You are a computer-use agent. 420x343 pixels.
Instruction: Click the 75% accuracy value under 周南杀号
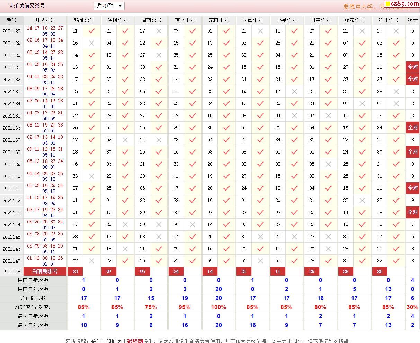coord(151,307)
